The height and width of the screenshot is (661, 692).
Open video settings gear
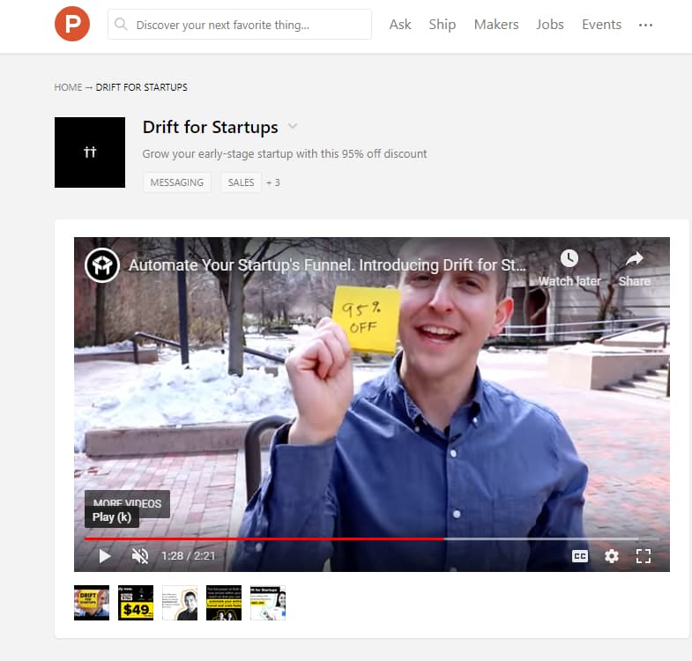click(x=611, y=556)
